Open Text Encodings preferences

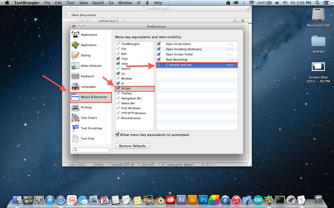(x=91, y=128)
